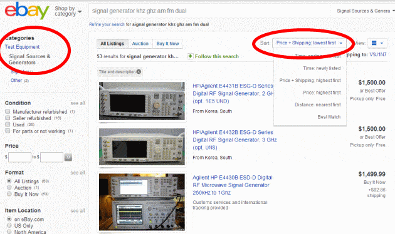Submit price range arrow button
Viewport: 395px width, 234px height.
(x=68, y=157)
